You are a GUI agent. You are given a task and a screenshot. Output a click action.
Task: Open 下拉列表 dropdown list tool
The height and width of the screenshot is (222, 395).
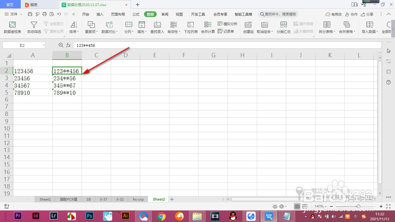pyautogui.click(x=191, y=28)
